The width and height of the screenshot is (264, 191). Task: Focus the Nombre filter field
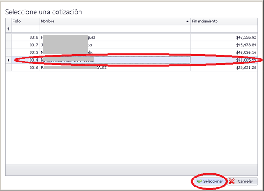coord(115,29)
